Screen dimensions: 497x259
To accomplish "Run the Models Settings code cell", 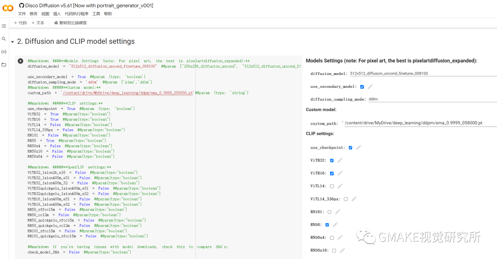I will click(20, 61).
